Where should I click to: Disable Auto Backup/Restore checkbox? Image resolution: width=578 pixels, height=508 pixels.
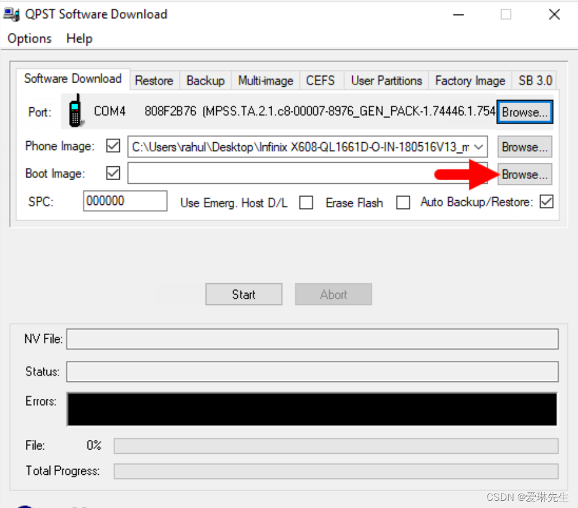[x=546, y=202]
